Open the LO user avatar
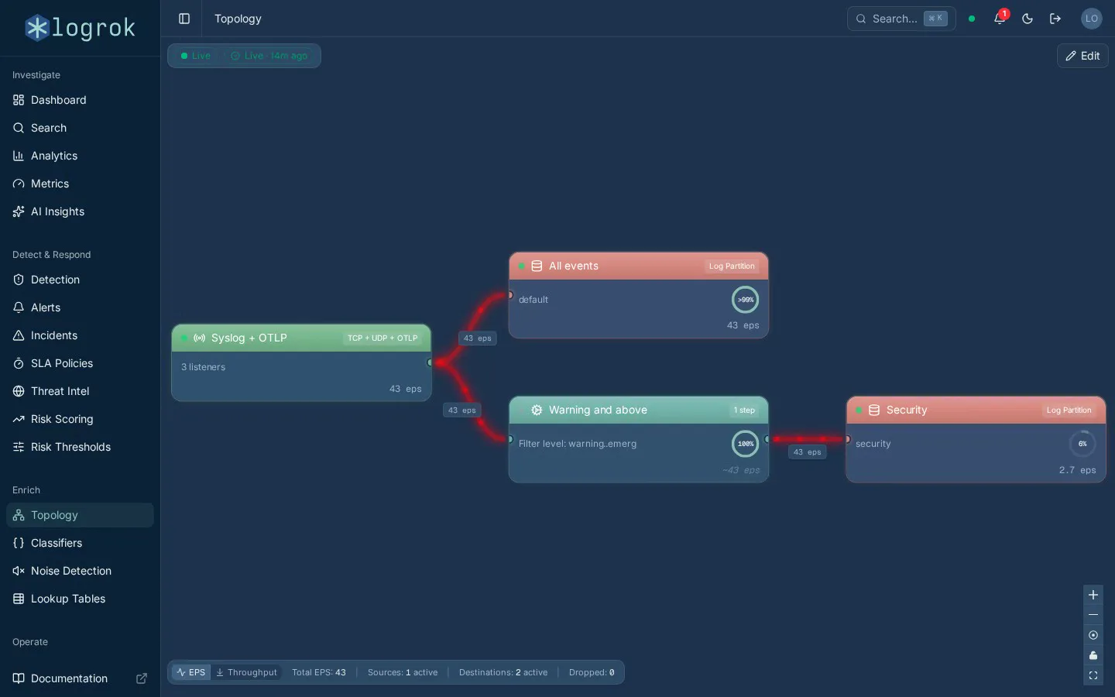 (1092, 19)
